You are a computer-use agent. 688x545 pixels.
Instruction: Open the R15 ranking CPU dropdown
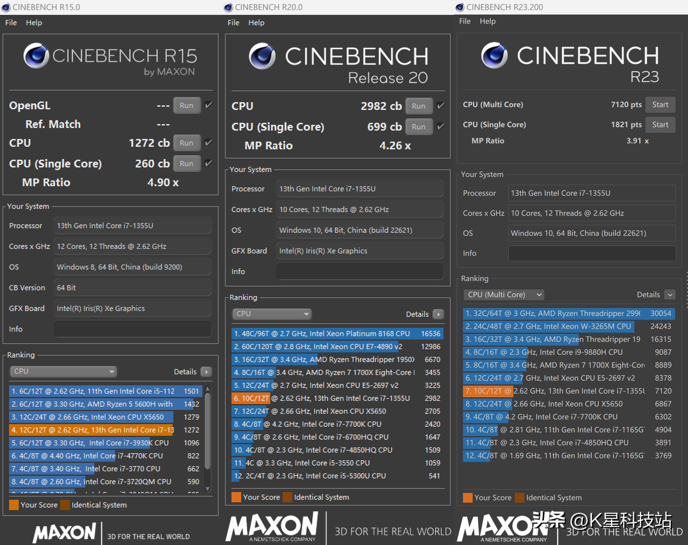[x=63, y=371]
